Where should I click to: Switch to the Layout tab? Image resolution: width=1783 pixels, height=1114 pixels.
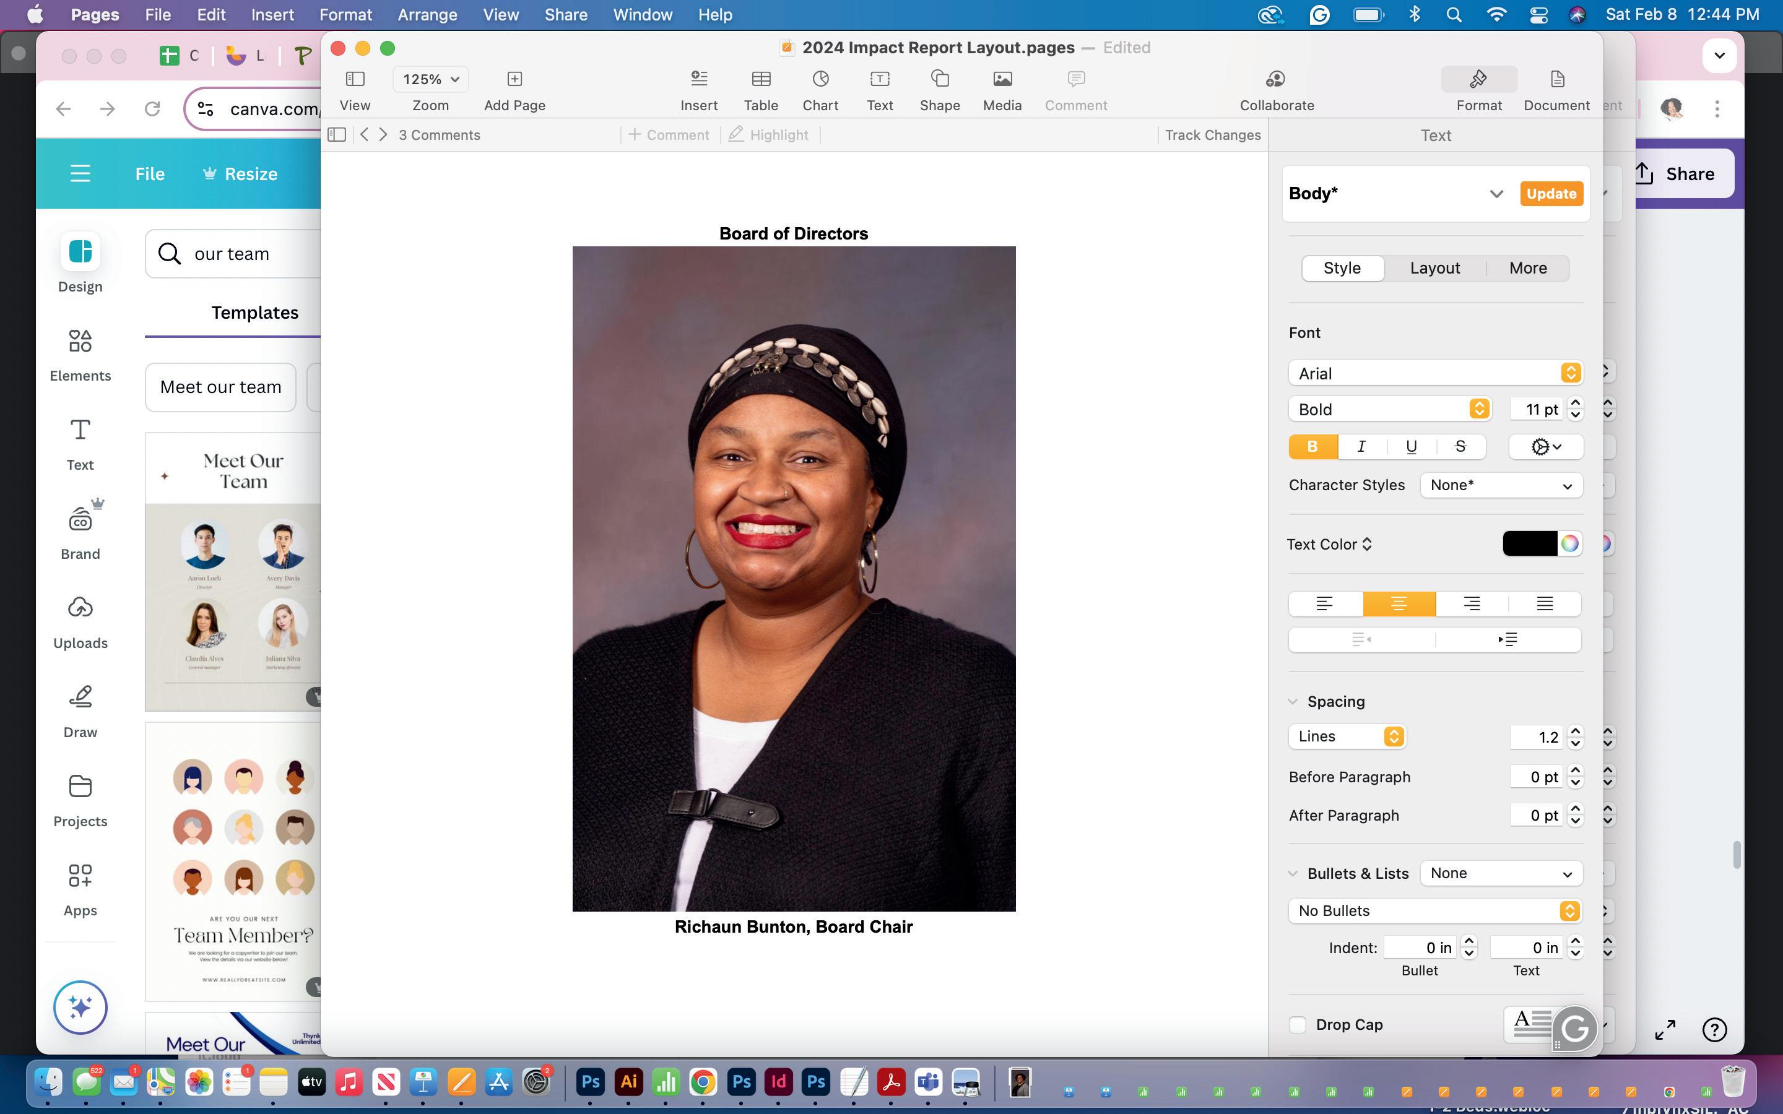coord(1434,268)
